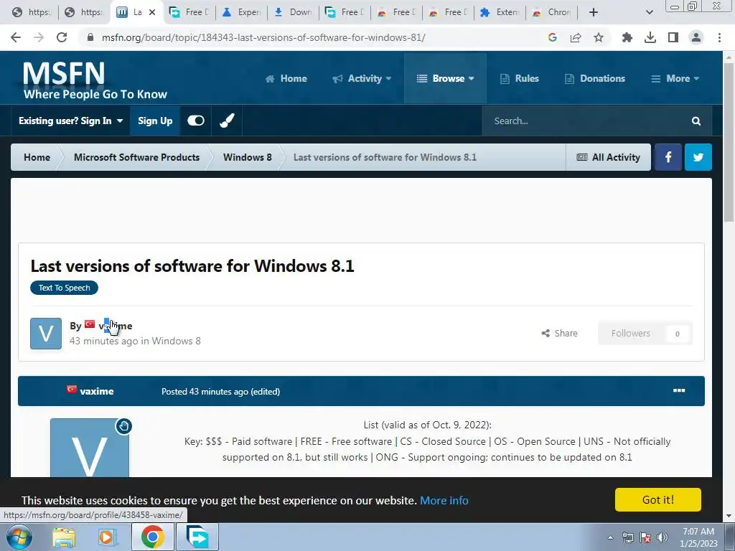Open the Rules page
Image resolution: width=735 pixels, height=551 pixels.
pyautogui.click(x=520, y=78)
